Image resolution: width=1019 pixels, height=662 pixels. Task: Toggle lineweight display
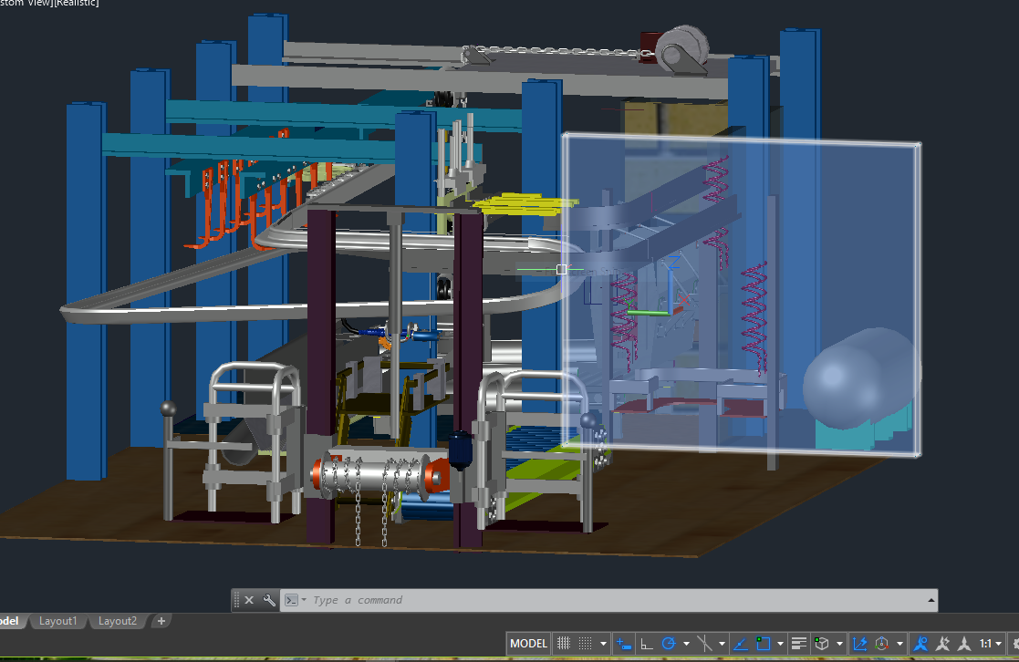coord(798,643)
